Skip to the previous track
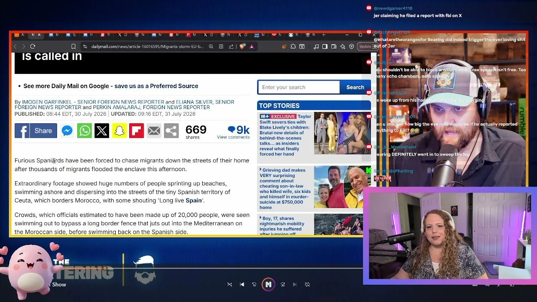The width and height of the screenshot is (537, 302). pyautogui.click(x=242, y=284)
